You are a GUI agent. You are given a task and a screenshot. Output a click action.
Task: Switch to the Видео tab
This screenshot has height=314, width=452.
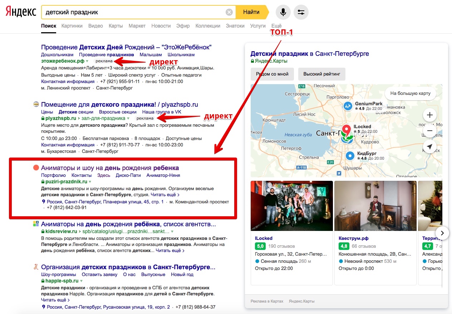(x=95, y=26)
